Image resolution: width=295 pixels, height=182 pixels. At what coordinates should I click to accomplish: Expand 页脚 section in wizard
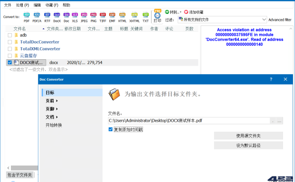pyautogui.click(x=52, y=109)
